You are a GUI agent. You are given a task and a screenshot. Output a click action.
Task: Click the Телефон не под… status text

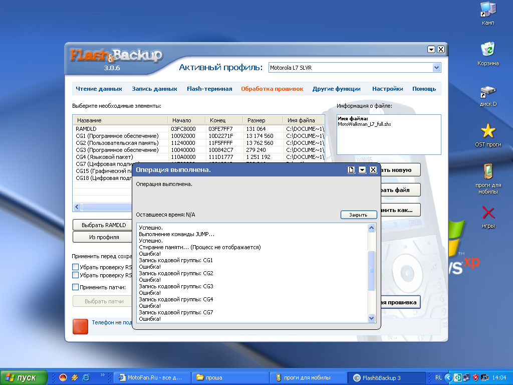[x=112, y=322]
